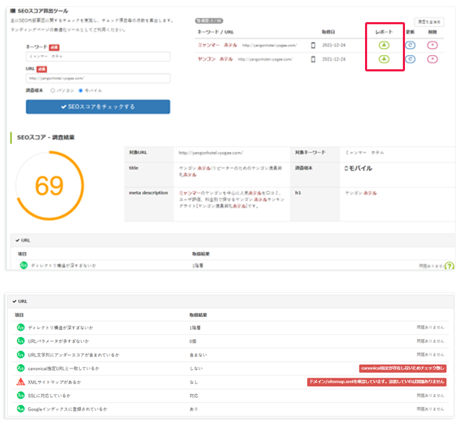Click the SEOスコア - 調査結果 heading

46,137
